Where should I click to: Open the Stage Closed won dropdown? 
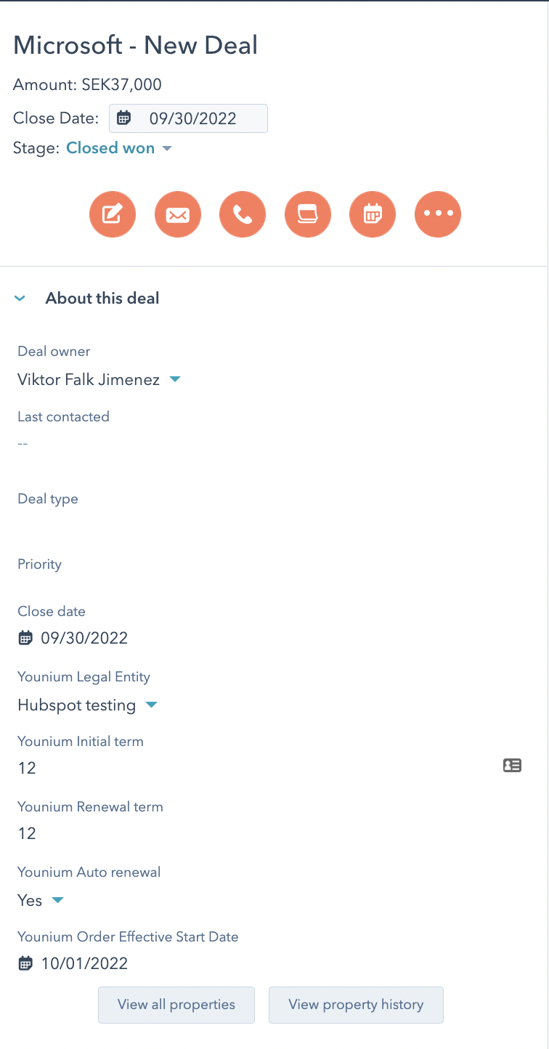tap(119, 148)
